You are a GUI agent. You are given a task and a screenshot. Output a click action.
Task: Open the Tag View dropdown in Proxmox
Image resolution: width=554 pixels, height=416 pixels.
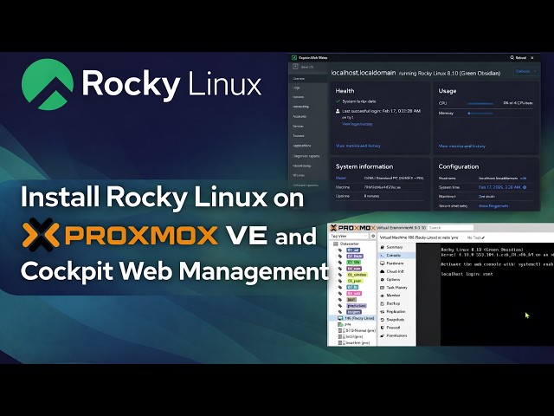(x=349, y=236)
